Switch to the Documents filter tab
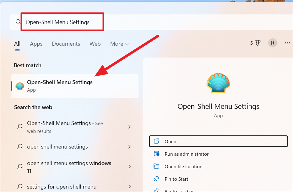The height and width of the screenshot is (192, 293). click(x=66, y=44)
